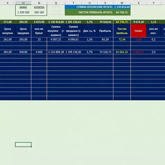Click the 'СУММА ВЛОЖЕНИЯ ИТОГО:' label

point(94,7)
